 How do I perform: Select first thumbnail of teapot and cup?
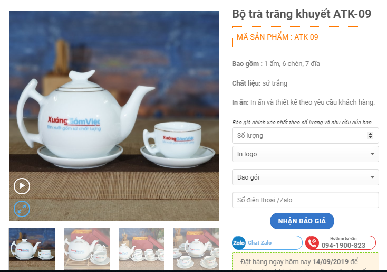[32, 249]
